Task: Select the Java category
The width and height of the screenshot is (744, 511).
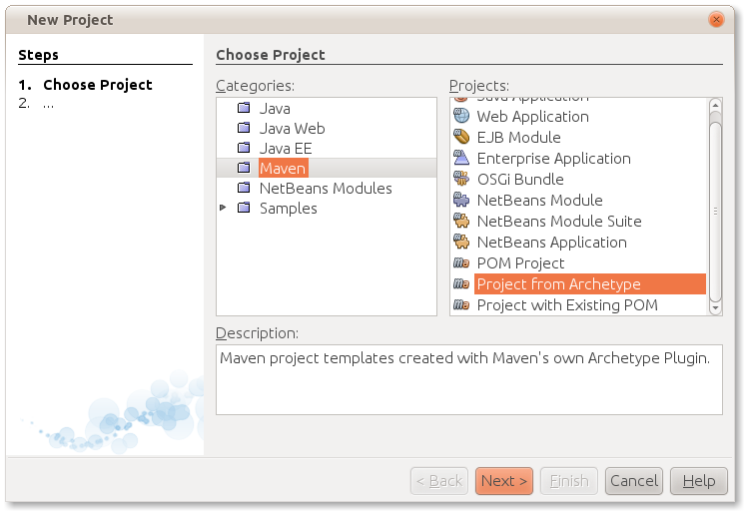Action: [275, 108]
